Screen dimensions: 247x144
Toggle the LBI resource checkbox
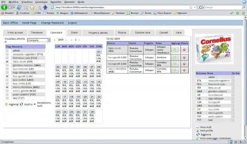tap(7, 69)
